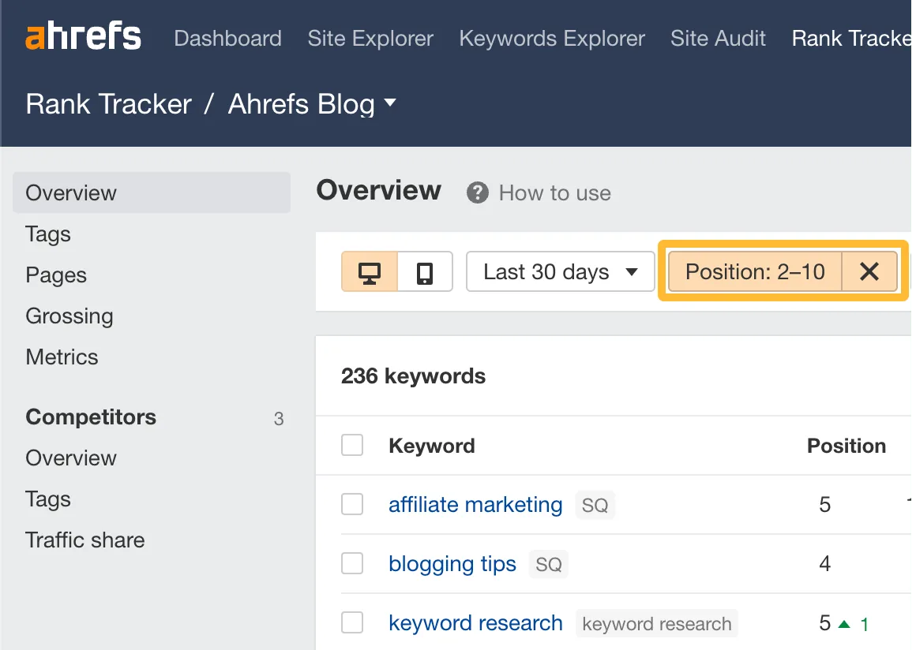Image resolution: width=916 pixels, height=650 pixels.
Task: Open Grossing in the sidebar
Action: click(x=69, y=316)
